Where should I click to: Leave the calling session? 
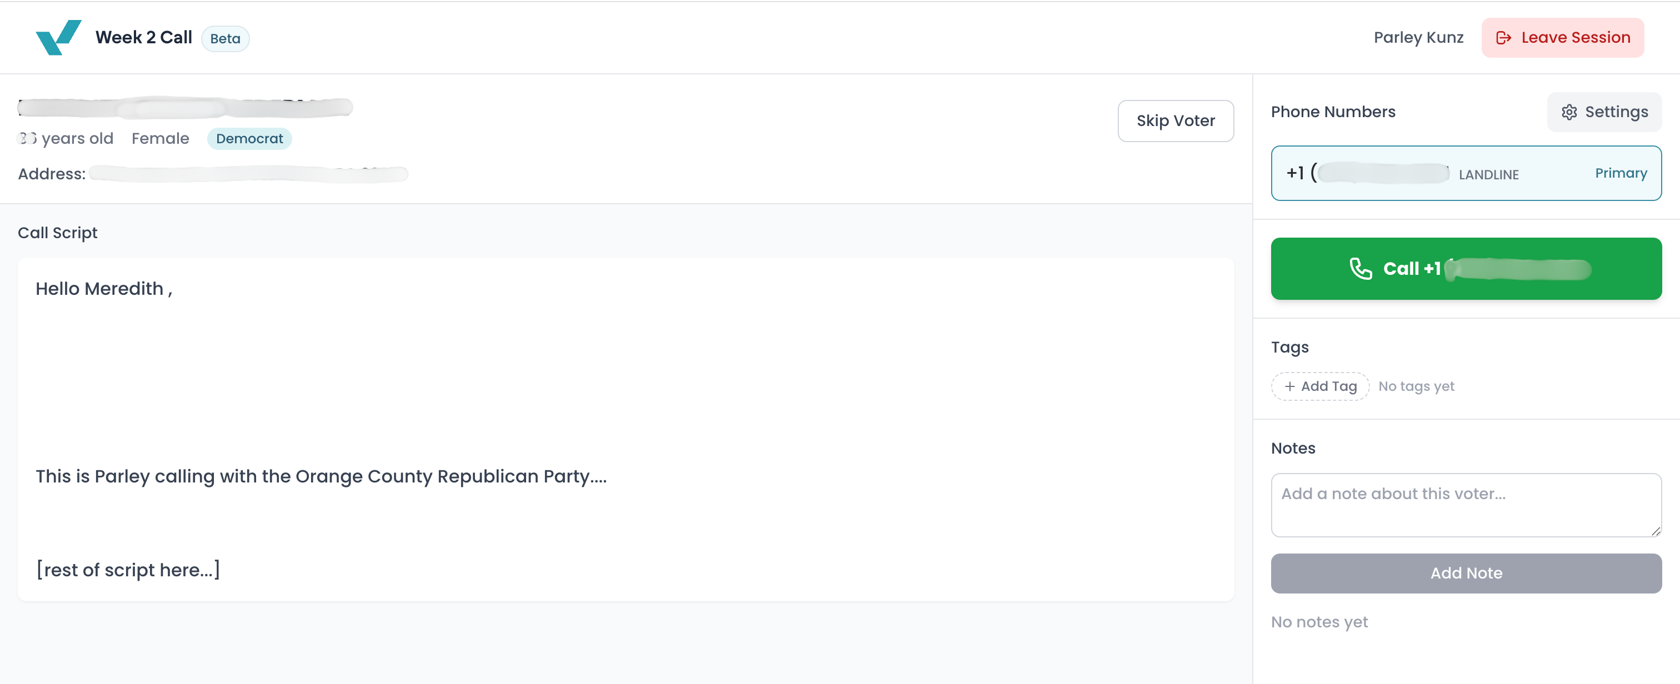tap(1563, 38)
